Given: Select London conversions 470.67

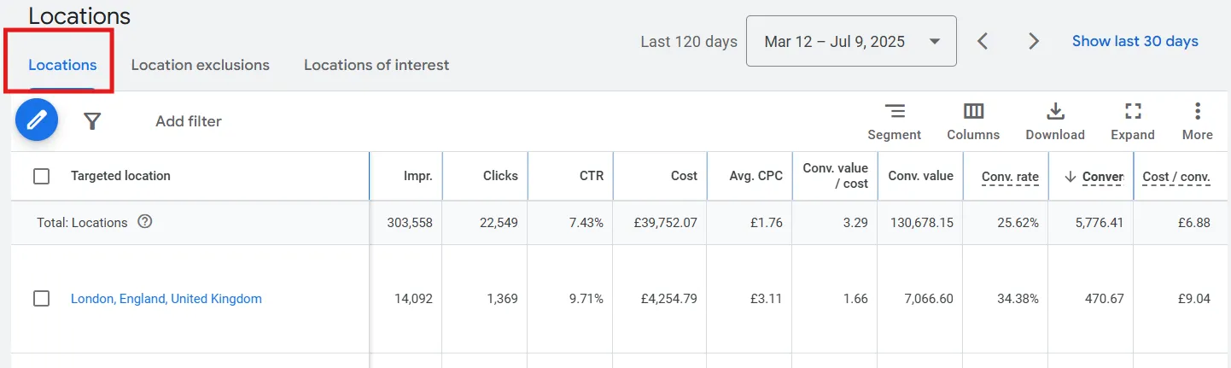Looking at the screenshot, I should [x=1105, y=299].
